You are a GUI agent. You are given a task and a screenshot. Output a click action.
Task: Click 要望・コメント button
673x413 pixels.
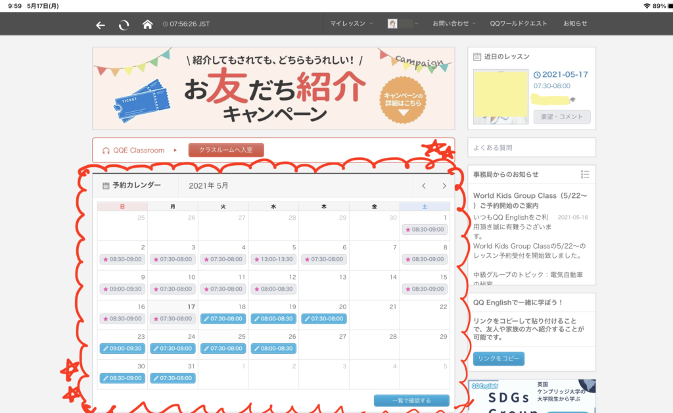(562, 117)
